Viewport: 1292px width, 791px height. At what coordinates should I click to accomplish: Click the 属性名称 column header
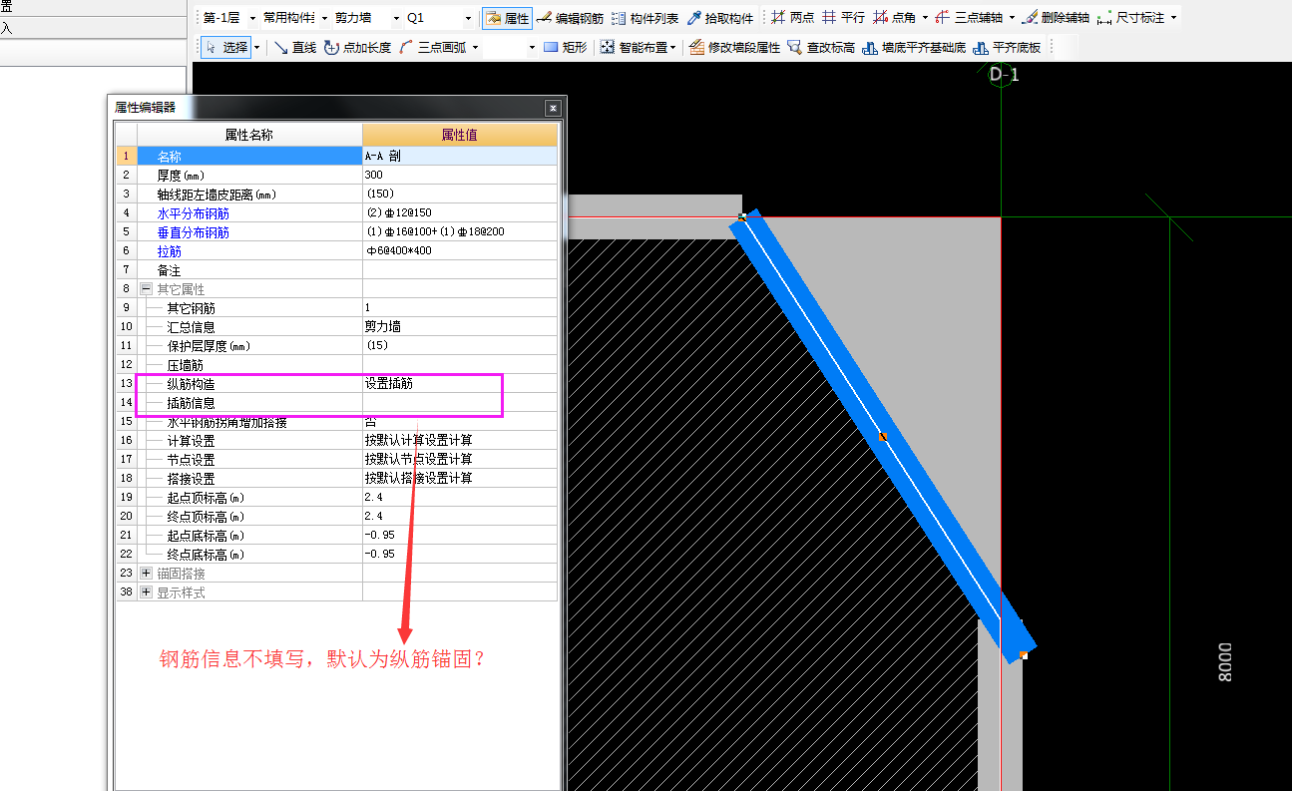click(x=249, y=135)
